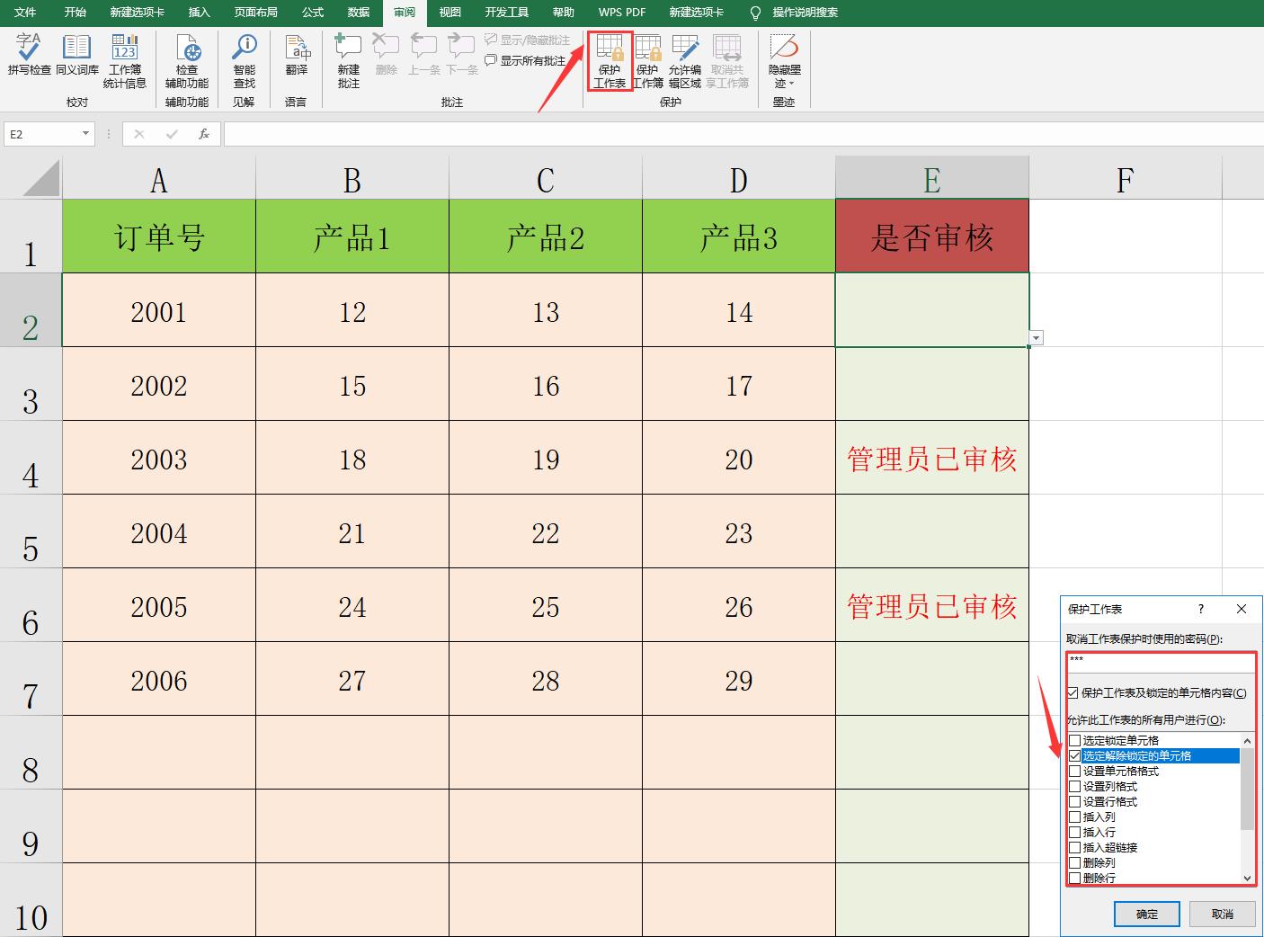Uncheck 保护工作表及锁定的单元格内容

pos(1073,692)
